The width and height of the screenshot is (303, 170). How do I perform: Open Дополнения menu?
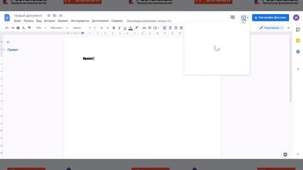[x=100, y=21]
